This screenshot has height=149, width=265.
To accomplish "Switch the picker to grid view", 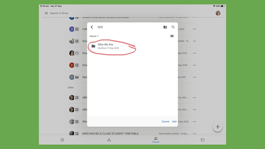I will (172, 36).
